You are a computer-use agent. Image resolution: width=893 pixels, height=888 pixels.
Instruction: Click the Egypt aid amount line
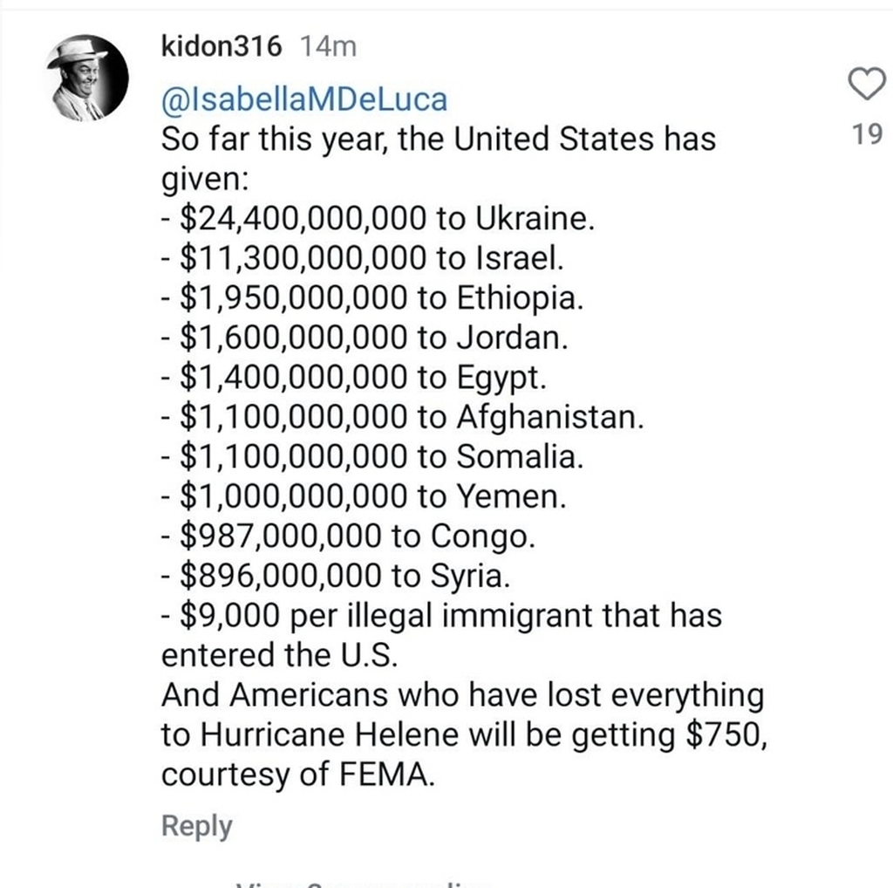click(x=354, y=377)
